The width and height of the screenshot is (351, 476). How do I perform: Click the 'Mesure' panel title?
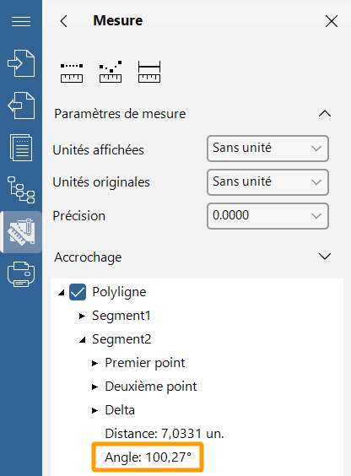(x=118, y=20)
